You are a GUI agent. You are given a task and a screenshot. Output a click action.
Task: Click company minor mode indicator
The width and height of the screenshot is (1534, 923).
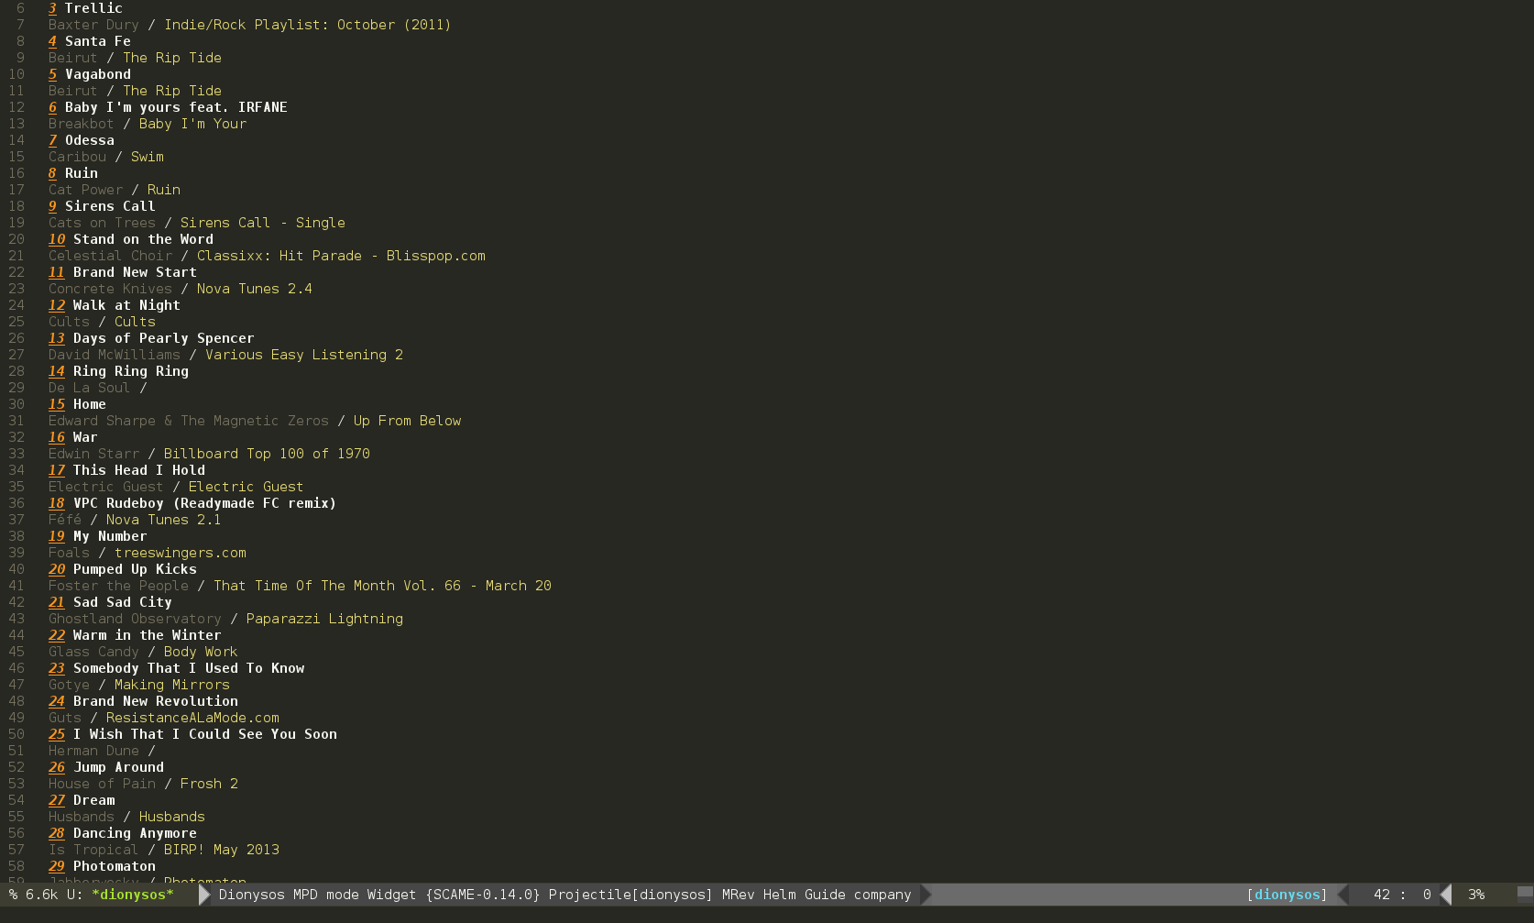(882, 895)
